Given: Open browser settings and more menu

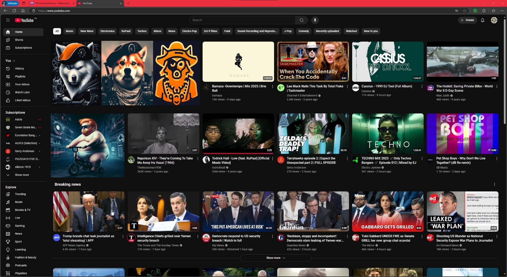Looking at the screenshot, I should 502,11.
